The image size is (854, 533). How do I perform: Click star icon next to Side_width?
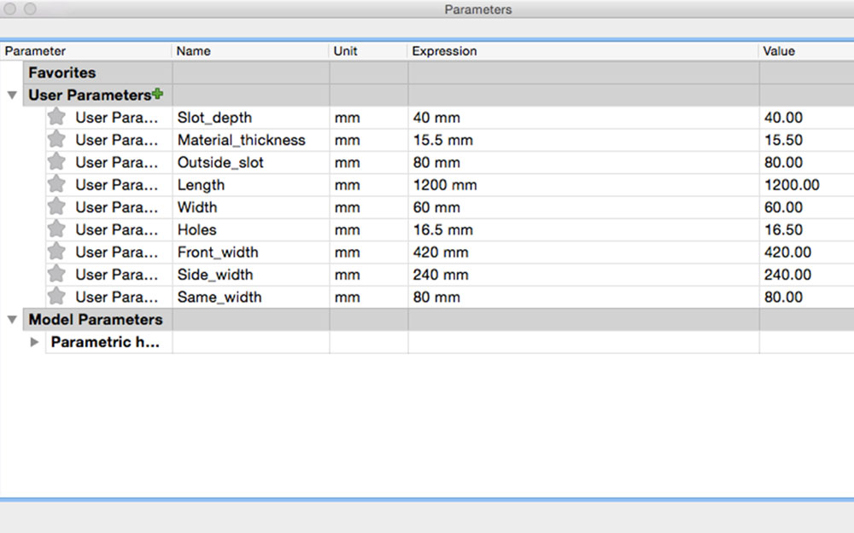[x=56, y=275]
